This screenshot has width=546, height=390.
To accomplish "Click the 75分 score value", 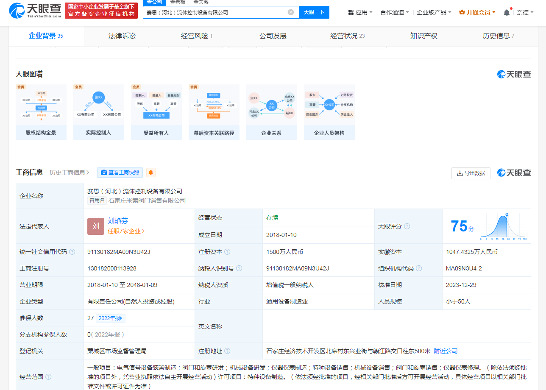I will tap(462, 226).
